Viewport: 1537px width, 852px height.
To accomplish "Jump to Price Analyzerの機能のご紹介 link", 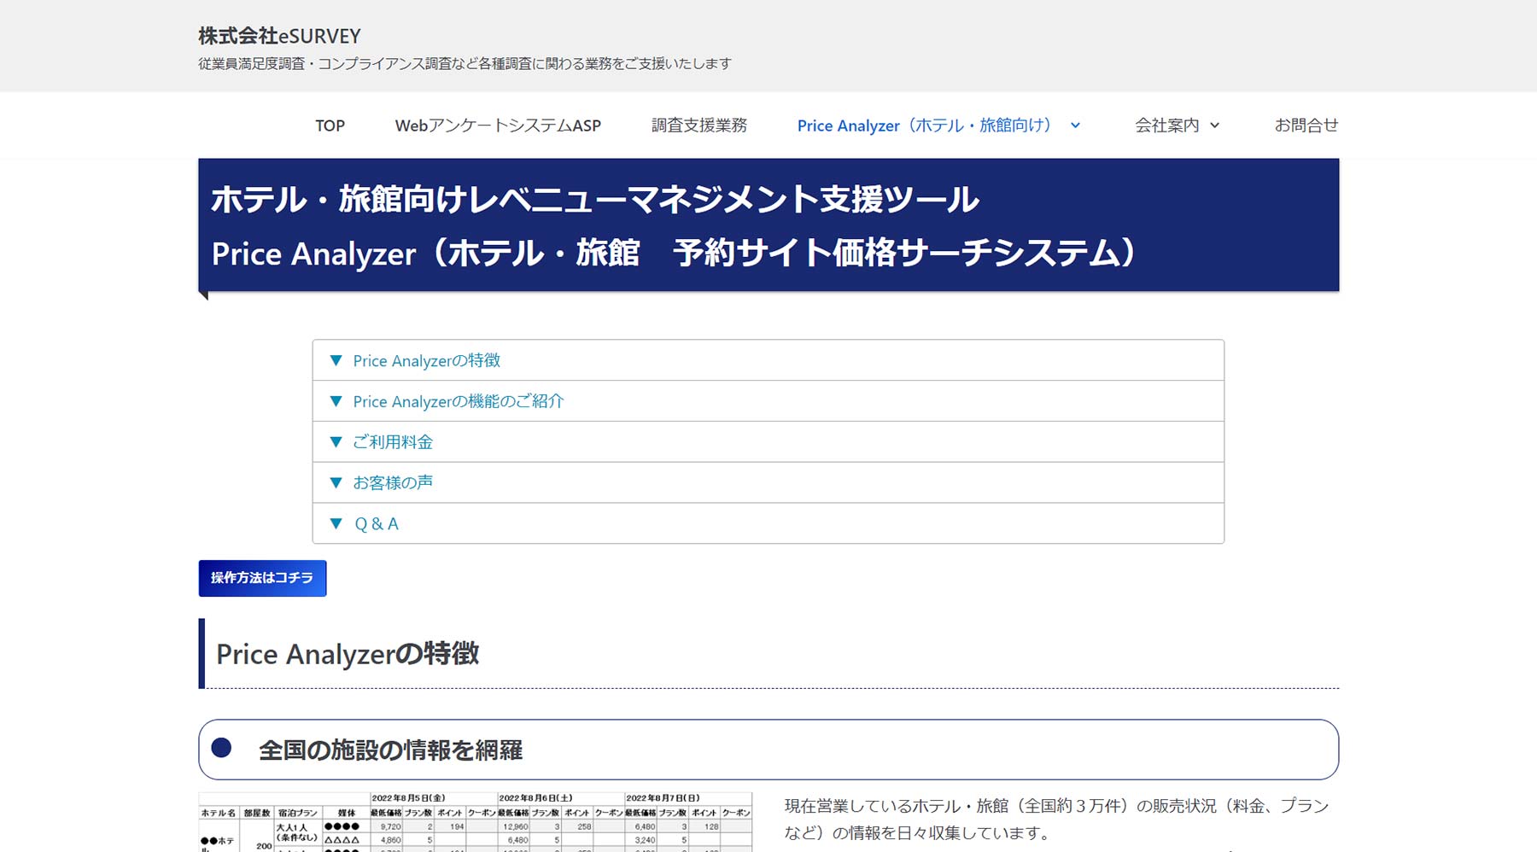I will 459,401.
